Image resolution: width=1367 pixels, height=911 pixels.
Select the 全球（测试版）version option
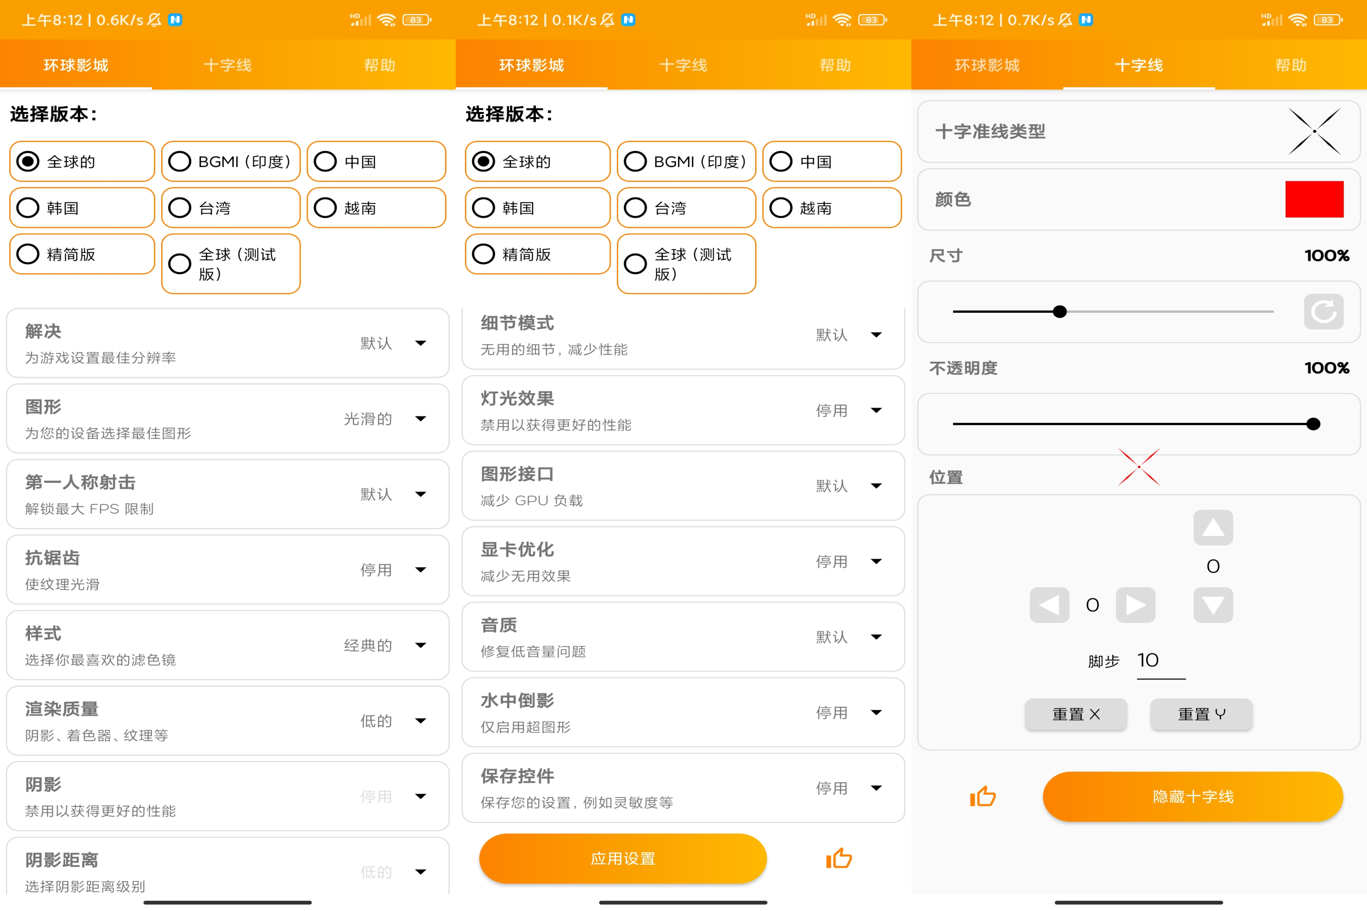coord(231,263)
